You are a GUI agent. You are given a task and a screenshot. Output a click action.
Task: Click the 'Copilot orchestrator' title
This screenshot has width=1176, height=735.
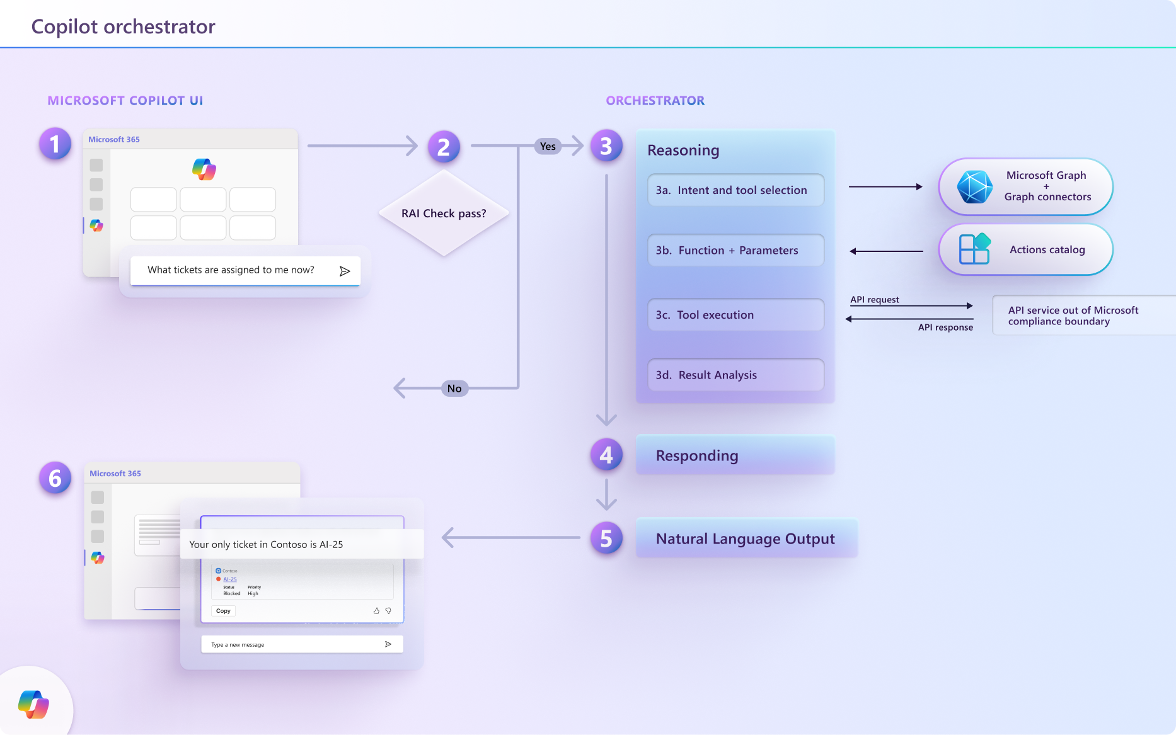pyautogui.click(x=124, y=26)
